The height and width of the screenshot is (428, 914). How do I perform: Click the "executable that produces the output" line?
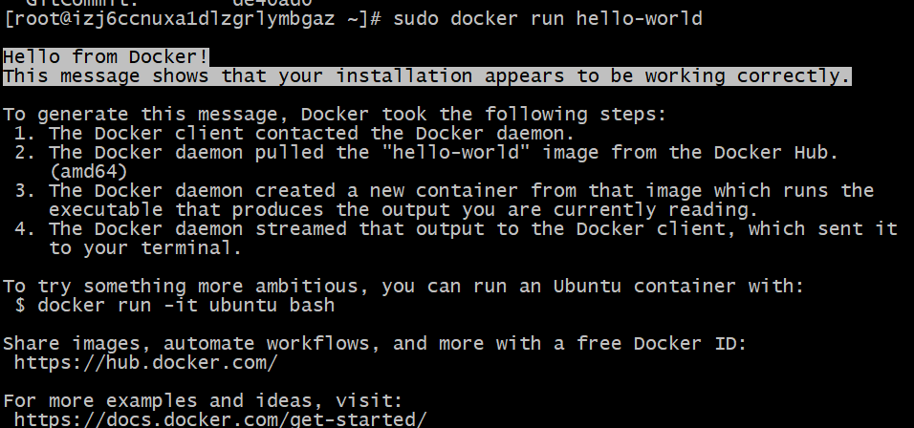point(403,210)
